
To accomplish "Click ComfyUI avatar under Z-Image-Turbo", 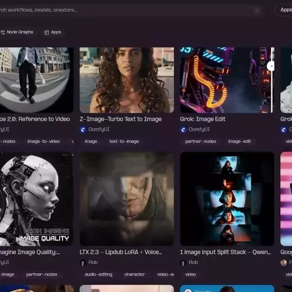I will (x=83, y=130).
